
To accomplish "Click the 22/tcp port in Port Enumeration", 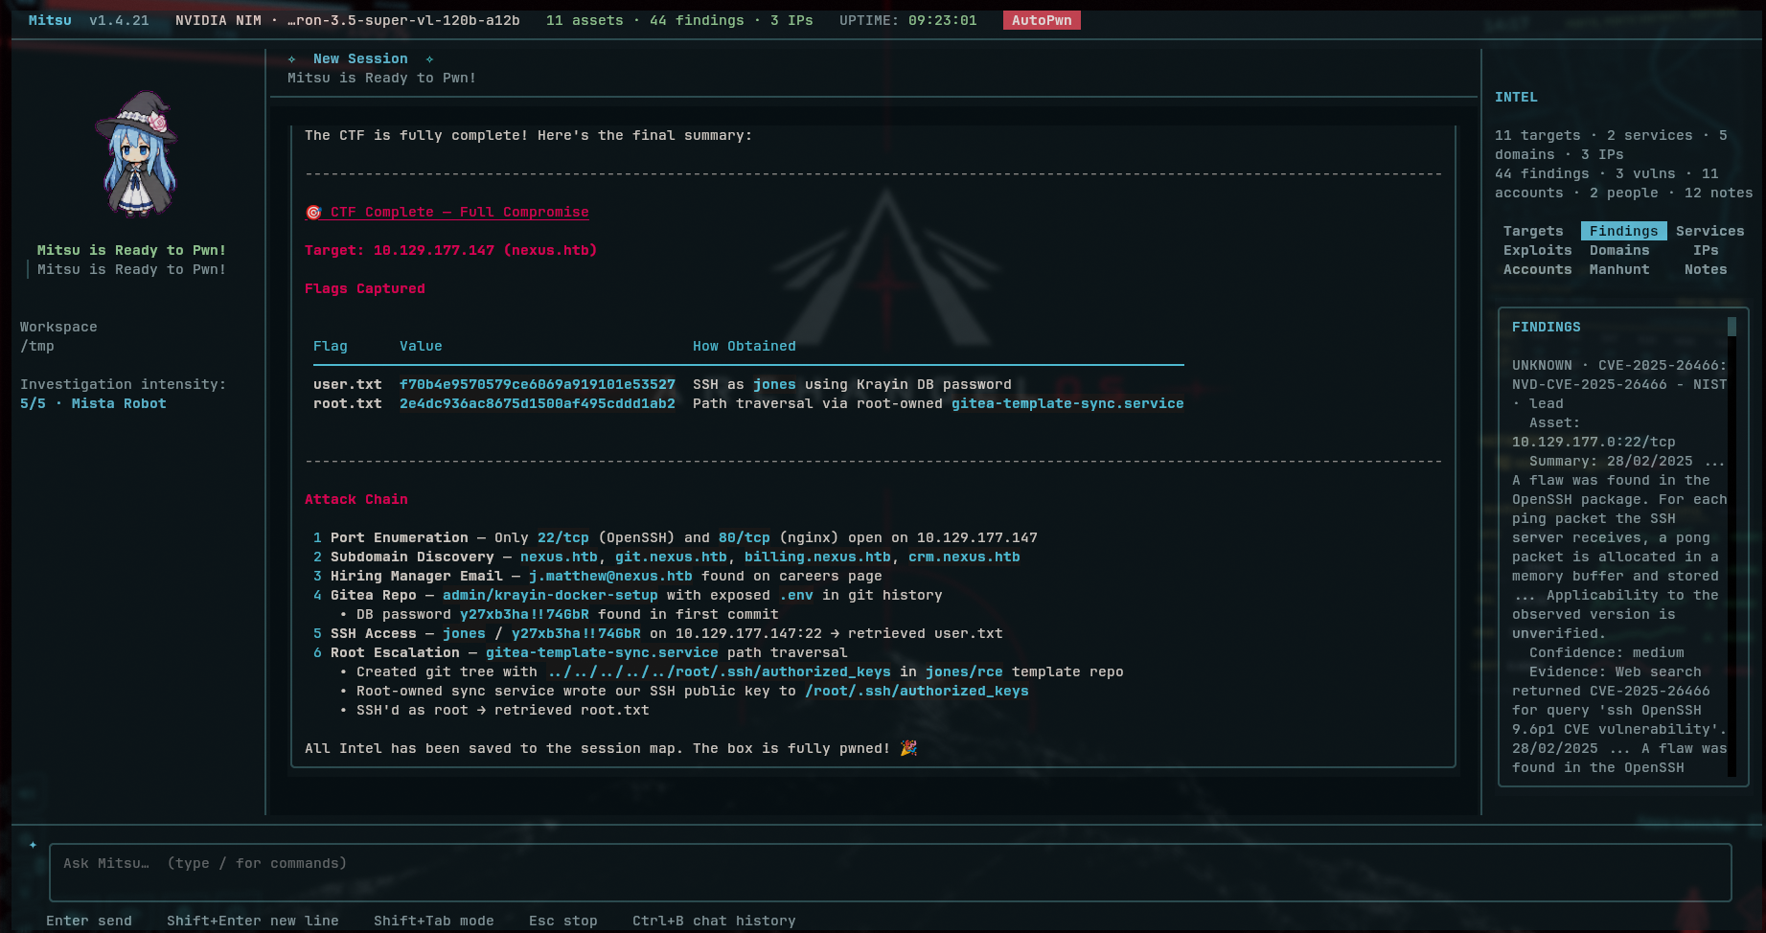I will [563, 537].
